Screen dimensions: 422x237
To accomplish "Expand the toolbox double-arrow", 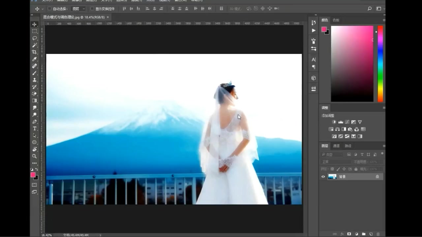I will point(32,15).
